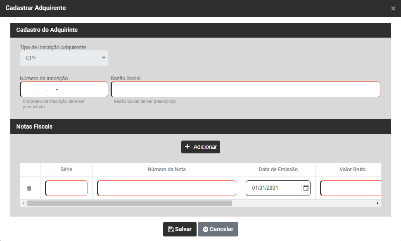Click the 'O número da inscrição deve ser preenchido.' message
401x241 pixels.
(x=54, y=104)
